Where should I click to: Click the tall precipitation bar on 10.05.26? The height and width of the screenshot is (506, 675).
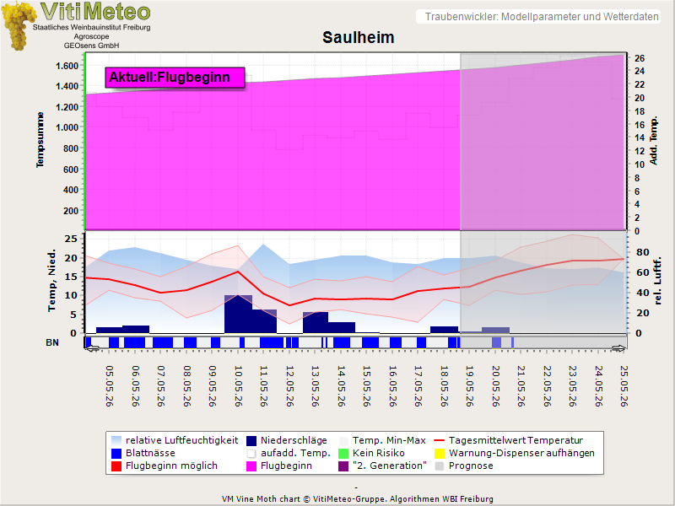239,314
